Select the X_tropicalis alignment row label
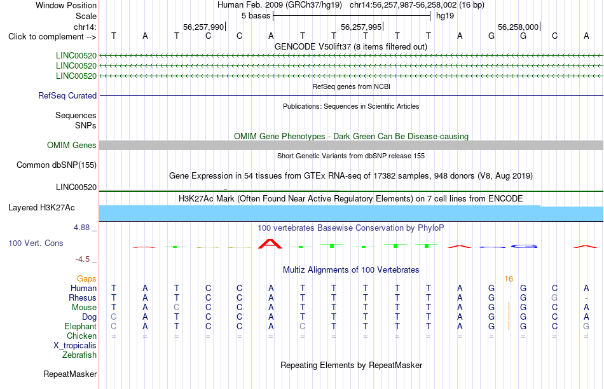Image resolution: width=604 pixels, height=389 pixels. tap(75, 346)
